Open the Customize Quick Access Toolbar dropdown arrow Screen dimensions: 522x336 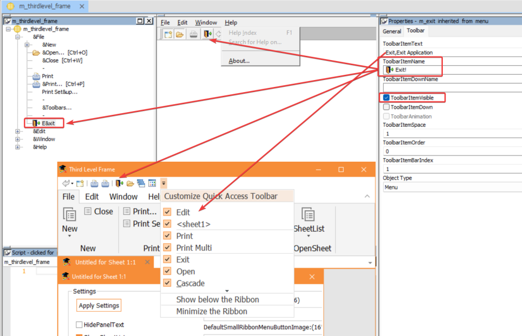pyautogui.click(x=164, y=183)
